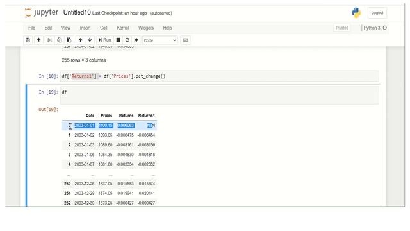This screenshot has height=231, width=410.
Task: Open the cell type Code dropdown
Action: (x=160, y=40)
